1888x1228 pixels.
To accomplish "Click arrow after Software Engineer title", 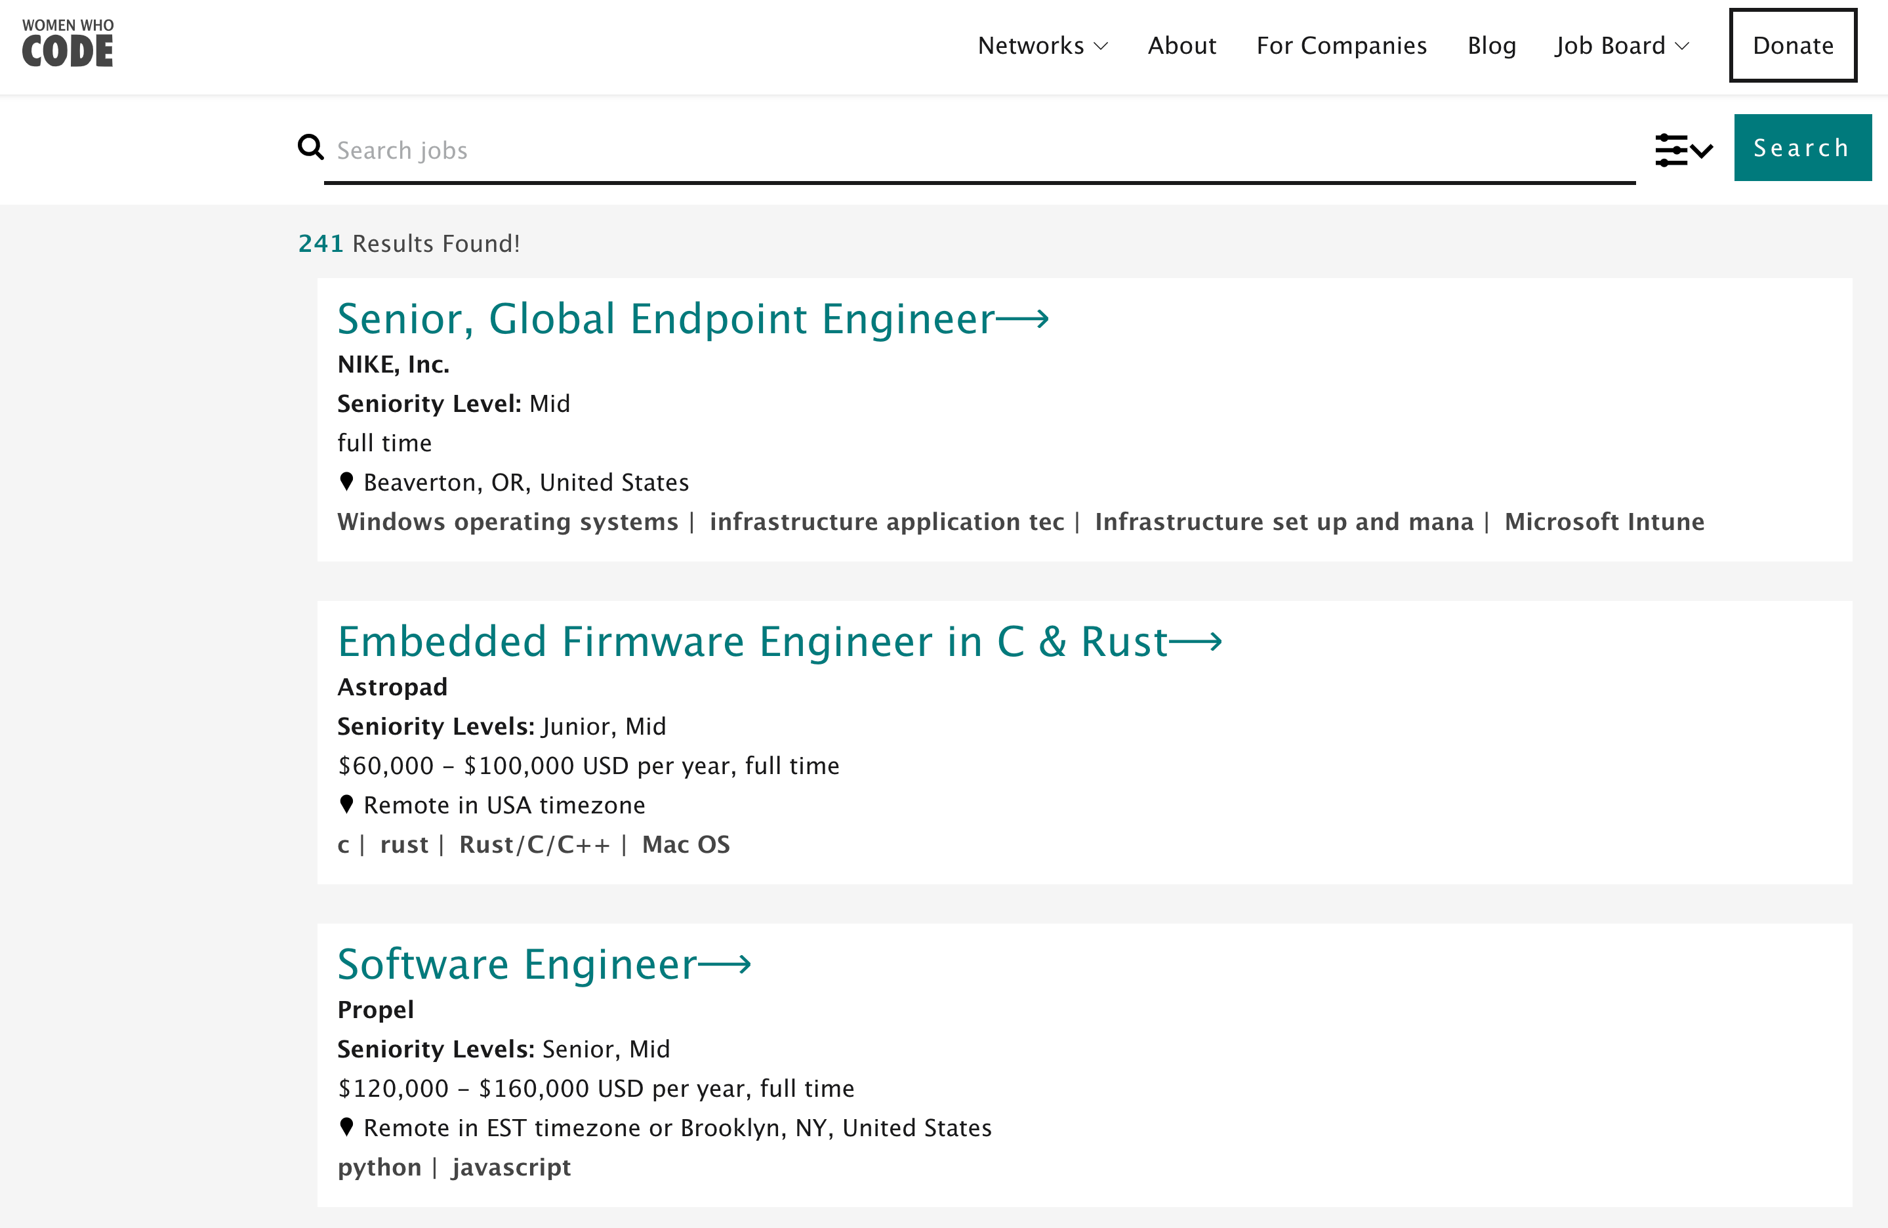I will [x=725, y=965].
